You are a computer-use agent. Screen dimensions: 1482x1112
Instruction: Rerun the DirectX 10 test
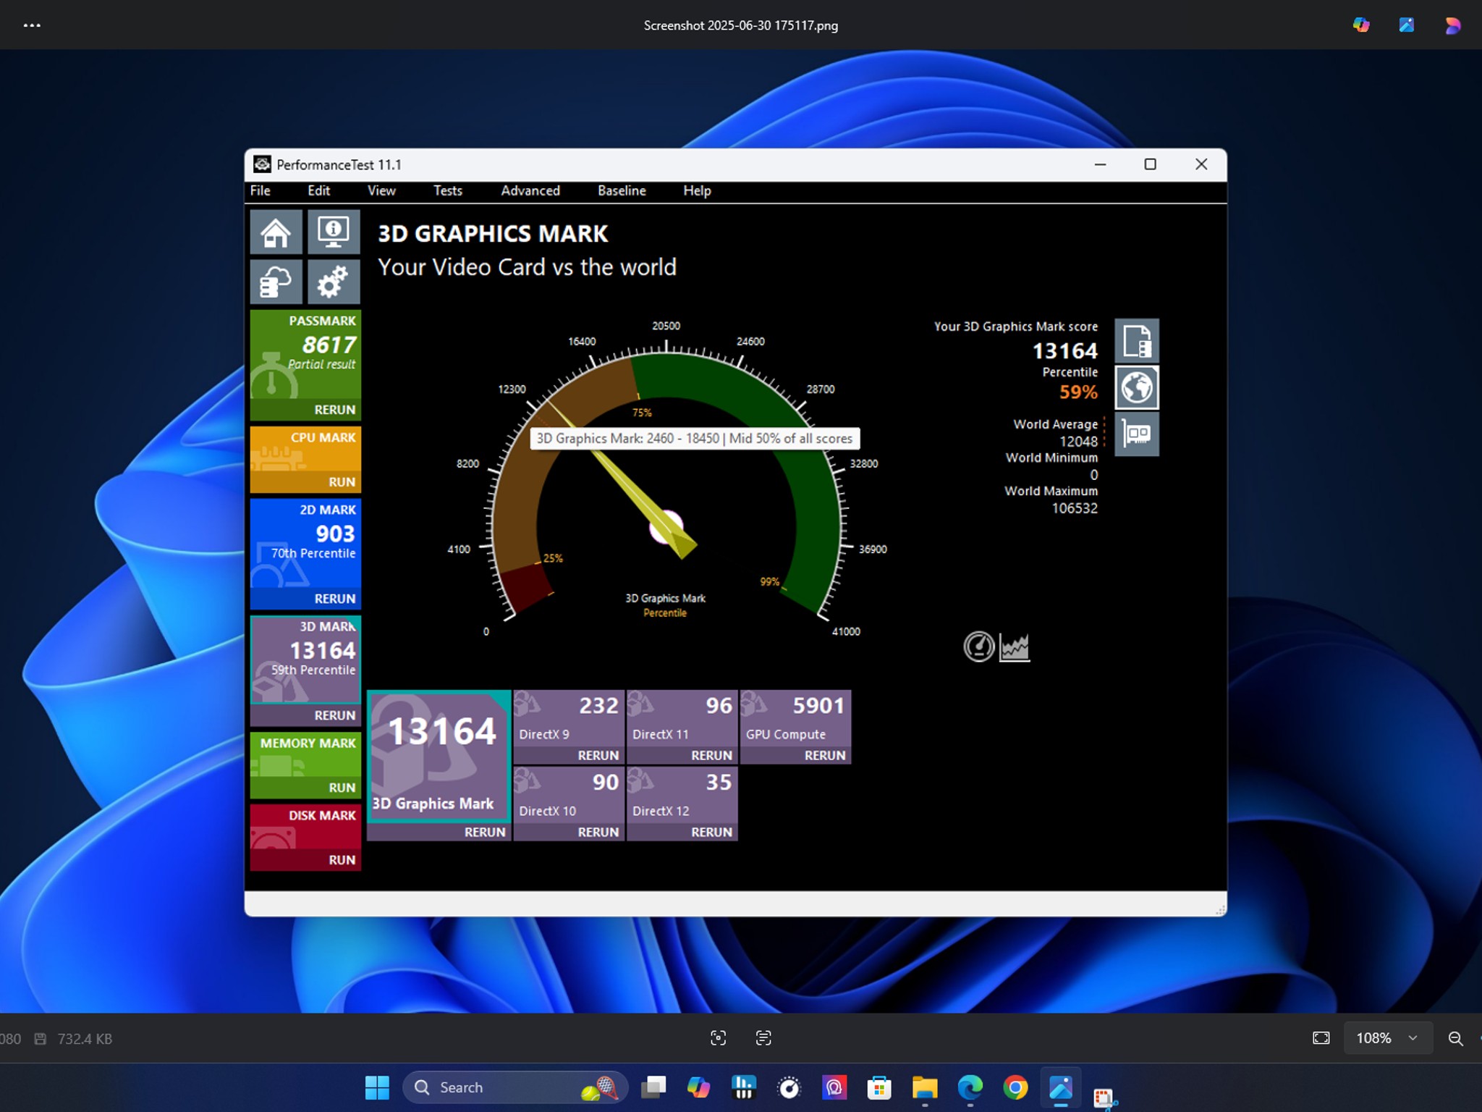point(598,832)
